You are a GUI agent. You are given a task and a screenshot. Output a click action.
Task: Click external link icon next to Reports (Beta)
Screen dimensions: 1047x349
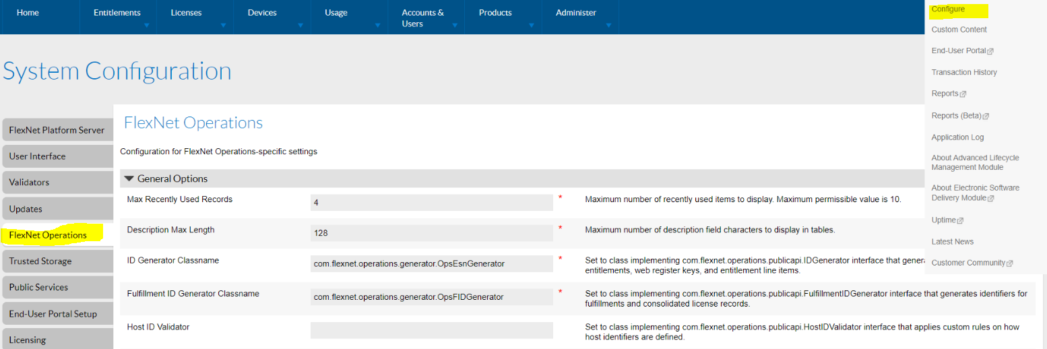[986, 117]
